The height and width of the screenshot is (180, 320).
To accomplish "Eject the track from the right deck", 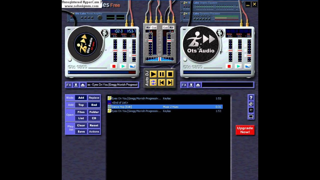I will coord(198,85).
